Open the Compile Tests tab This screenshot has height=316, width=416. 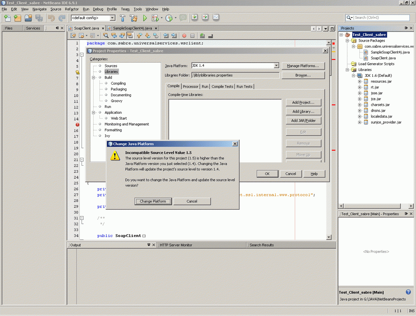[222, 87]
